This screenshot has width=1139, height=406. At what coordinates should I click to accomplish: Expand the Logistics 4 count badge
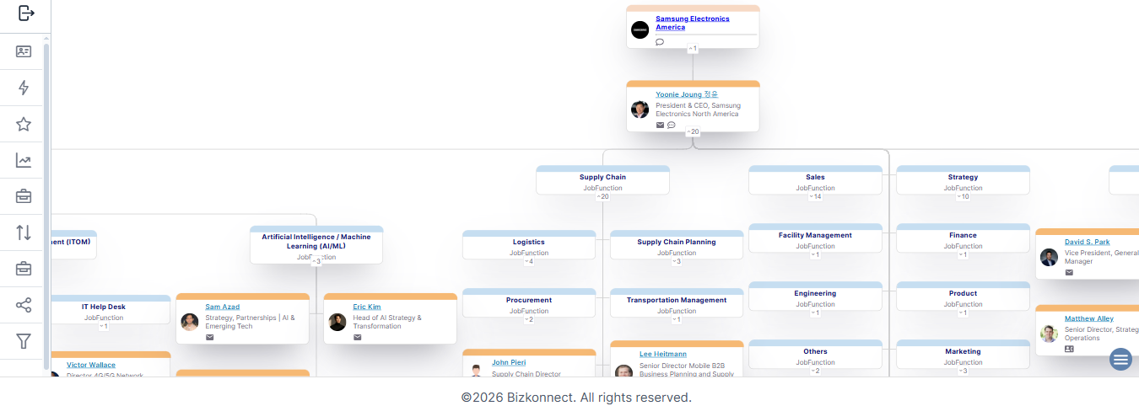[529, 261]
